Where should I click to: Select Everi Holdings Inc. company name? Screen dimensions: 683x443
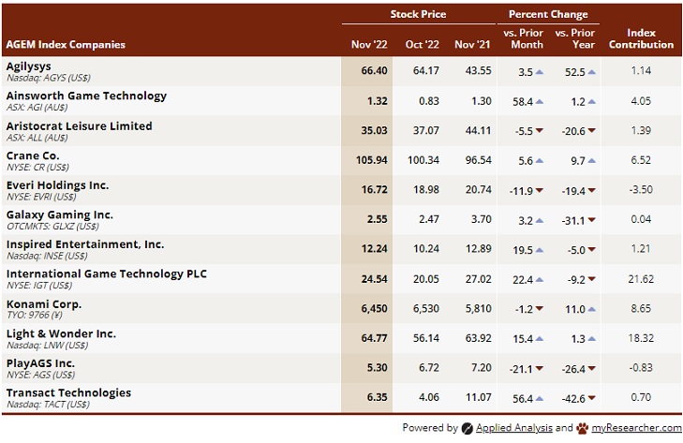(x=57, y=185)
